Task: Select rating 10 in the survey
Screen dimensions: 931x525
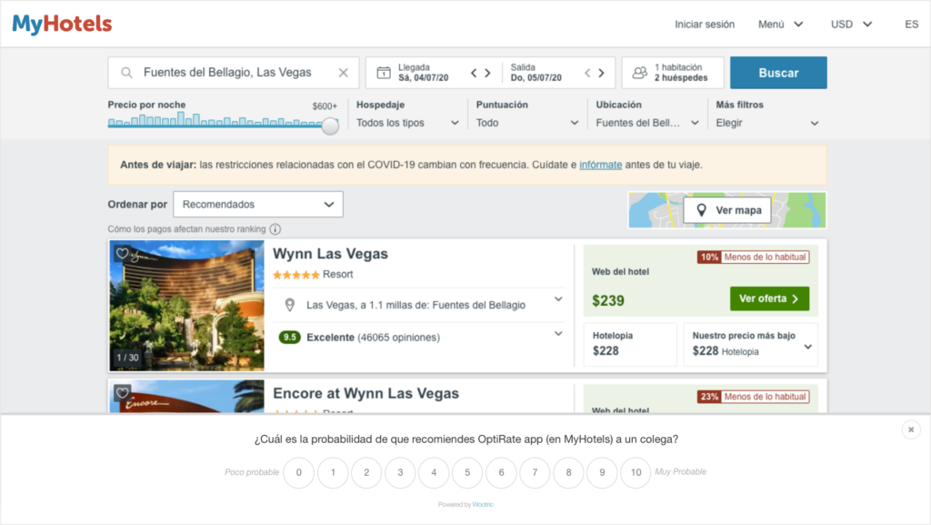Action: pos(636,472)
